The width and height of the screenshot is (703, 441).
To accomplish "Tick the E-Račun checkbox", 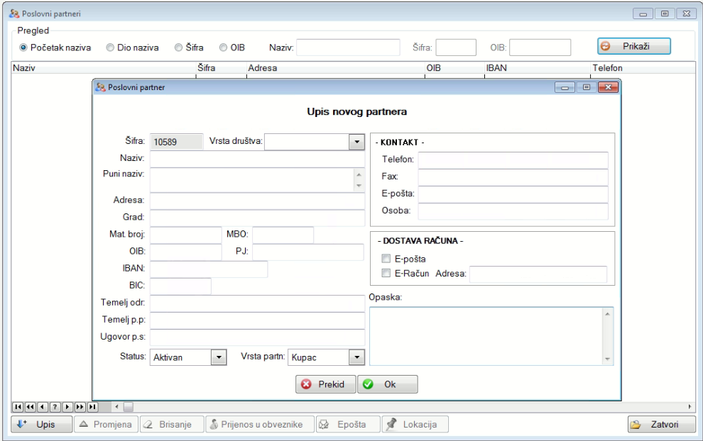I will [x=387, y=274].
